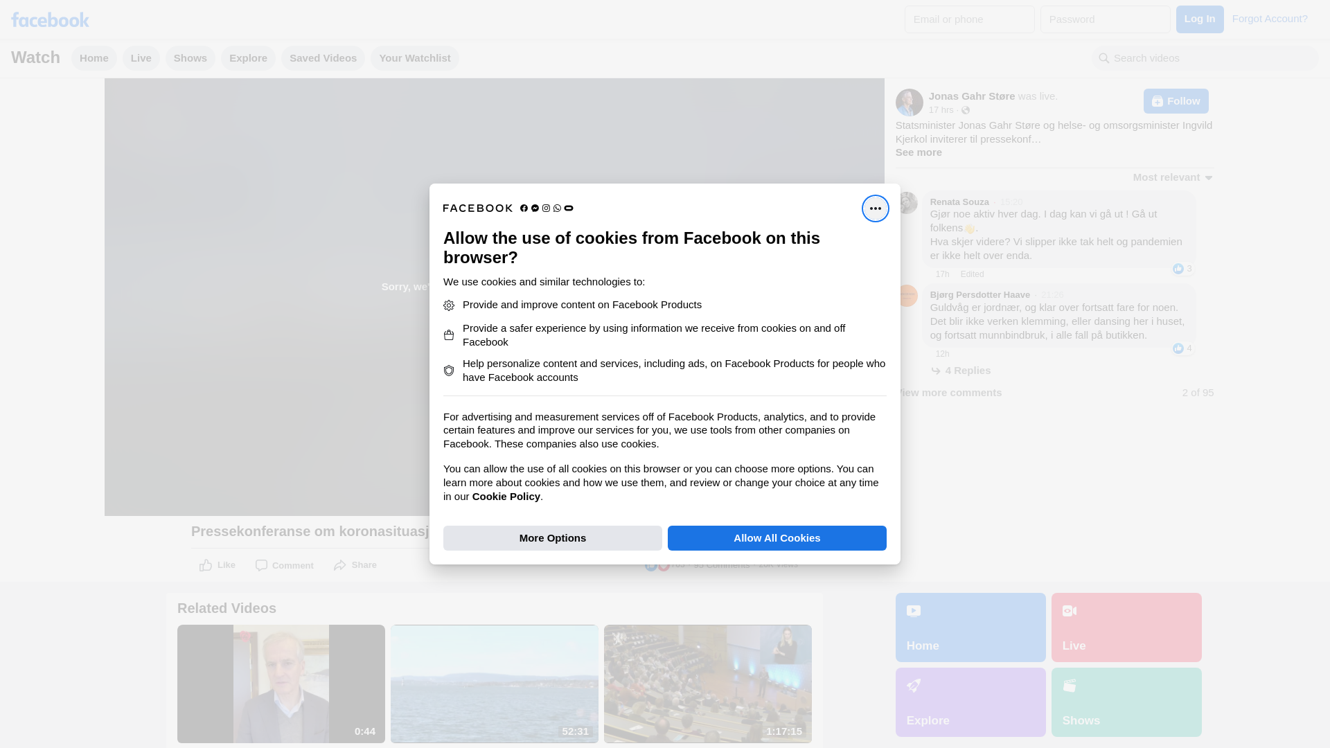The height and width of the screenshot is (748, 1330).
Task: Click the Home tile video icon
Action: [x=914, y=611]
